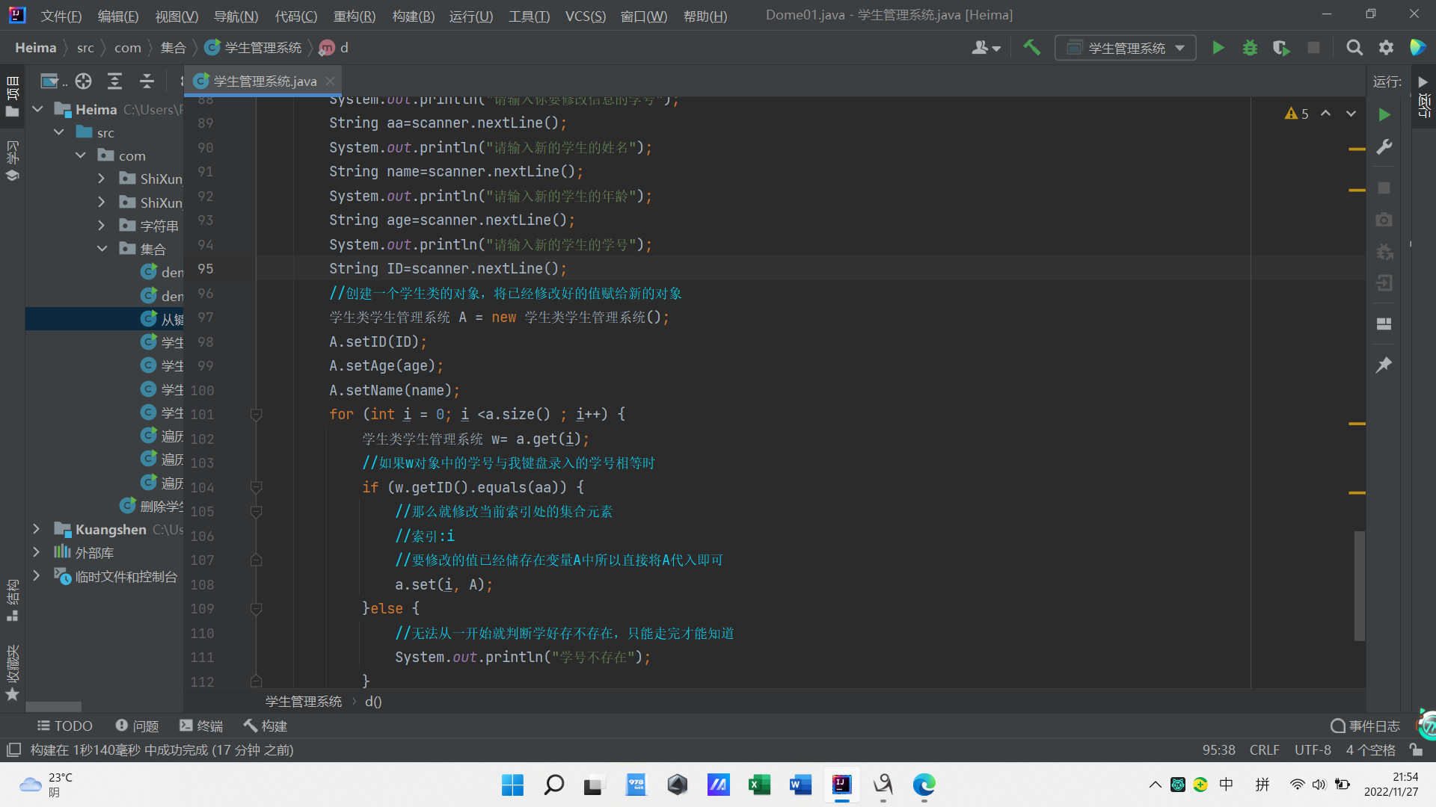Collapse the 集合 folder in project tree

point(102,249)
